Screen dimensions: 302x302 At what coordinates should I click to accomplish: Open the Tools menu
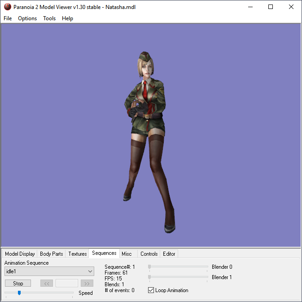pyautogui.click(x=49, y=18)
